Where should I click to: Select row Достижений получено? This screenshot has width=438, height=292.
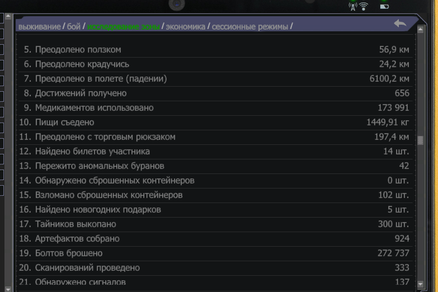pyautogui.click(x=215, y=93)
